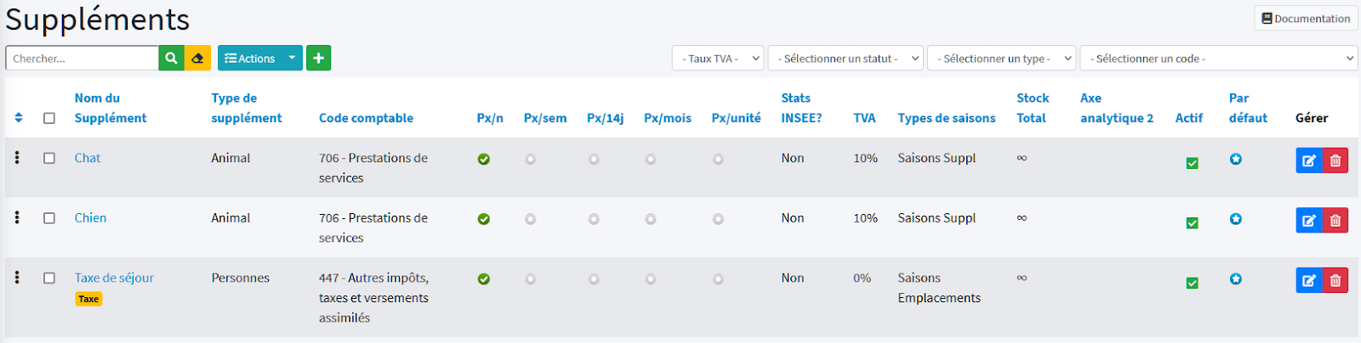Open the Taux TVA dropdown filter
1361x343 pixels.
(x=718, y=59)
